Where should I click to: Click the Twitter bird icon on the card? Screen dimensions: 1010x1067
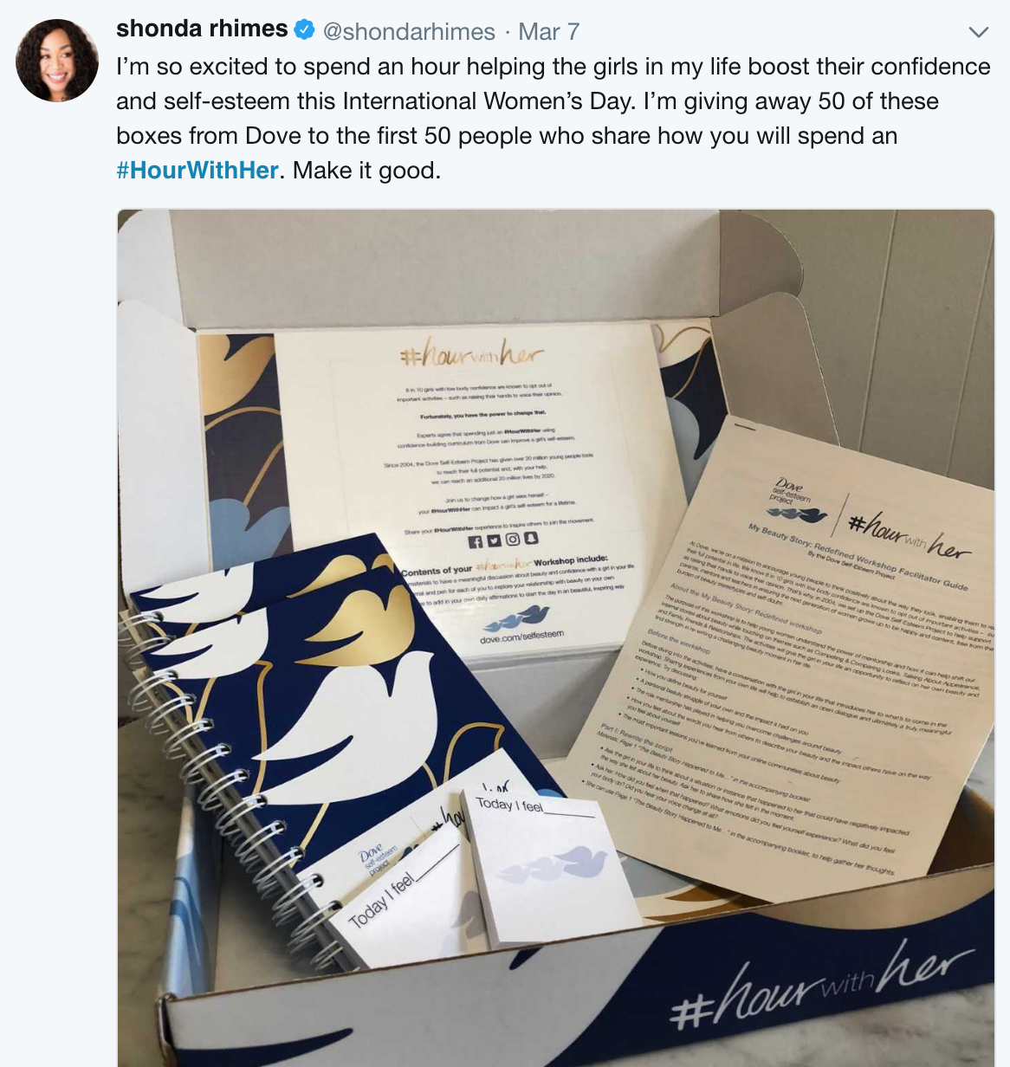coord(493,540)
